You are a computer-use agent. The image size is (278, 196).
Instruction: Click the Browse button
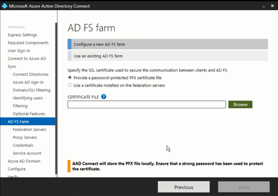(x=240, y=104)
